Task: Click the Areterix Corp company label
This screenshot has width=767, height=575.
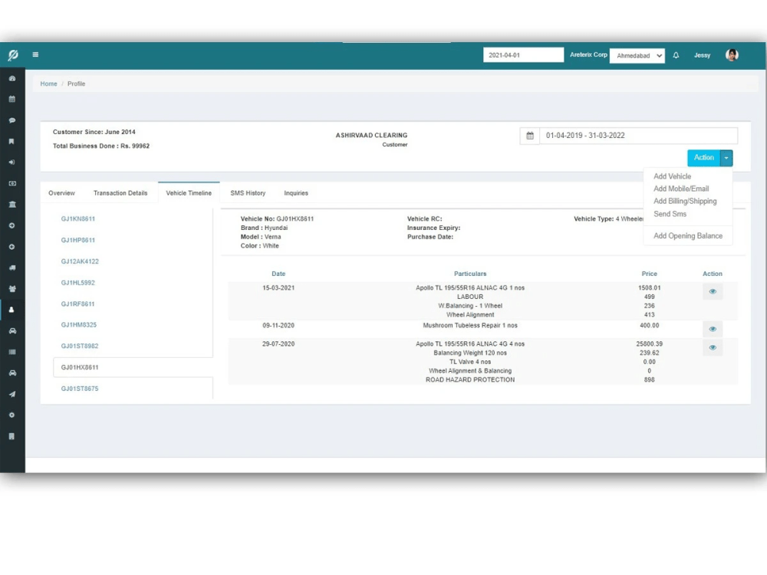Action: pos(588,54)
